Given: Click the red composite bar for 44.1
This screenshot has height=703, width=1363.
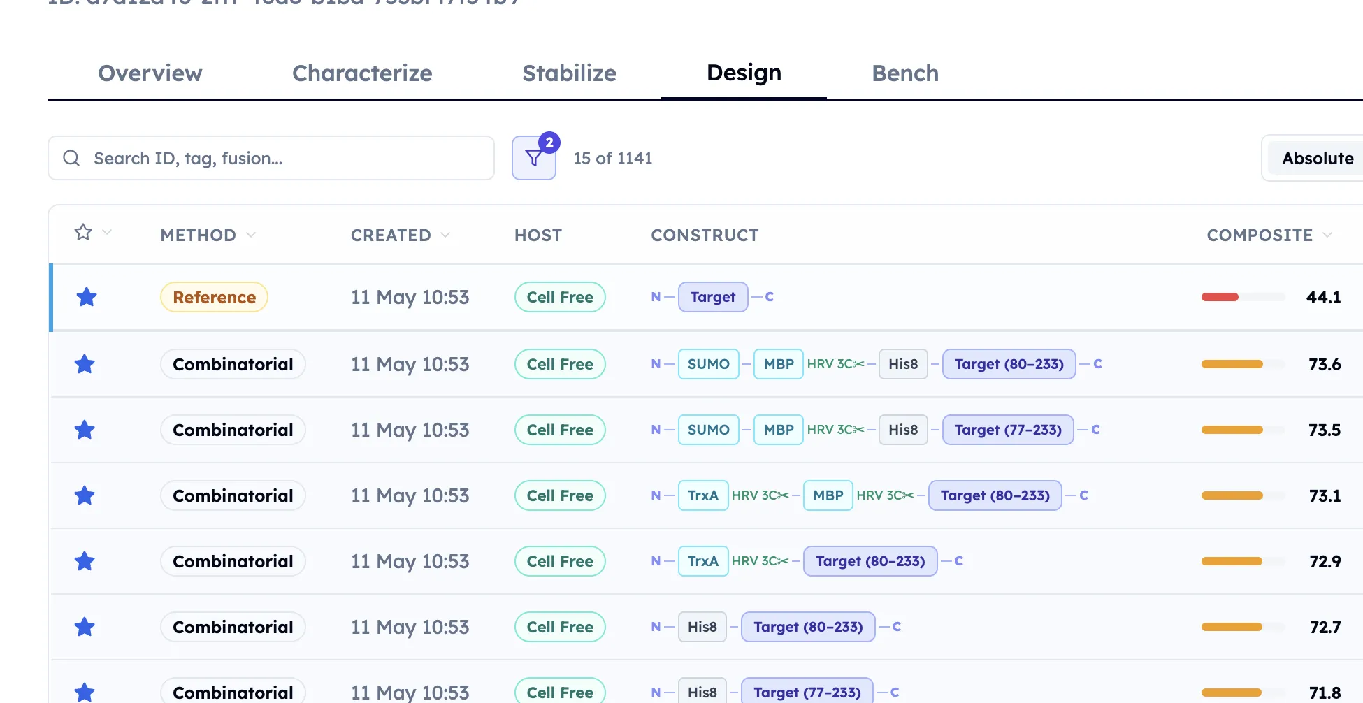Looking at the screenshot, I should click(x=1220, y=297).
